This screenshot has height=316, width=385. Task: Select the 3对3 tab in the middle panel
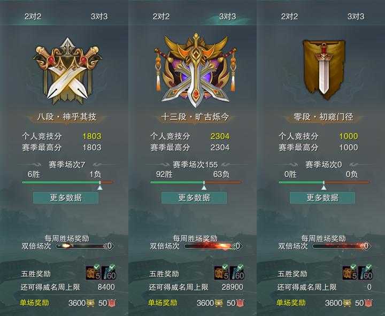click(227, 17)
